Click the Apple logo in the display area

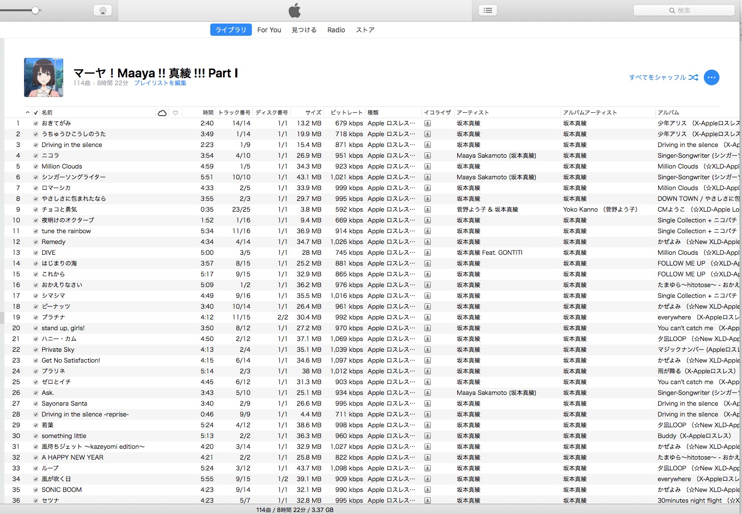click(x=295, y=10)
